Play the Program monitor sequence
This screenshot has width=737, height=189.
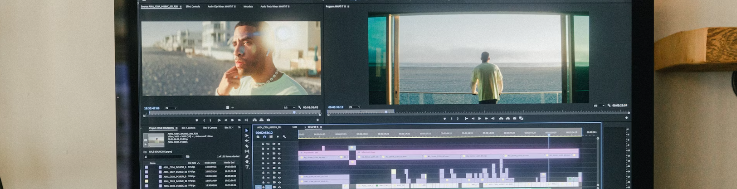point(480,118)
